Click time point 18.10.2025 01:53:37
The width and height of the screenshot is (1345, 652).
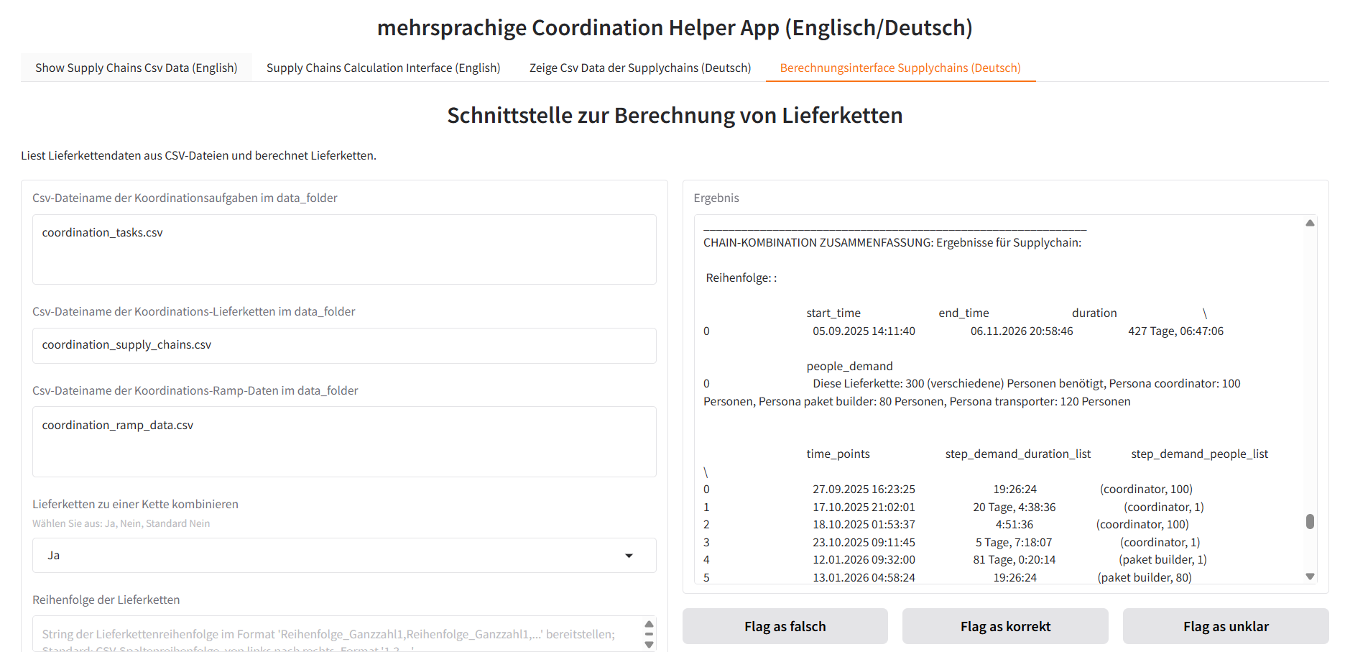point(864,524)
